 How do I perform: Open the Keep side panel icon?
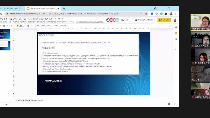pyautogui.click(x=176, y=33)
